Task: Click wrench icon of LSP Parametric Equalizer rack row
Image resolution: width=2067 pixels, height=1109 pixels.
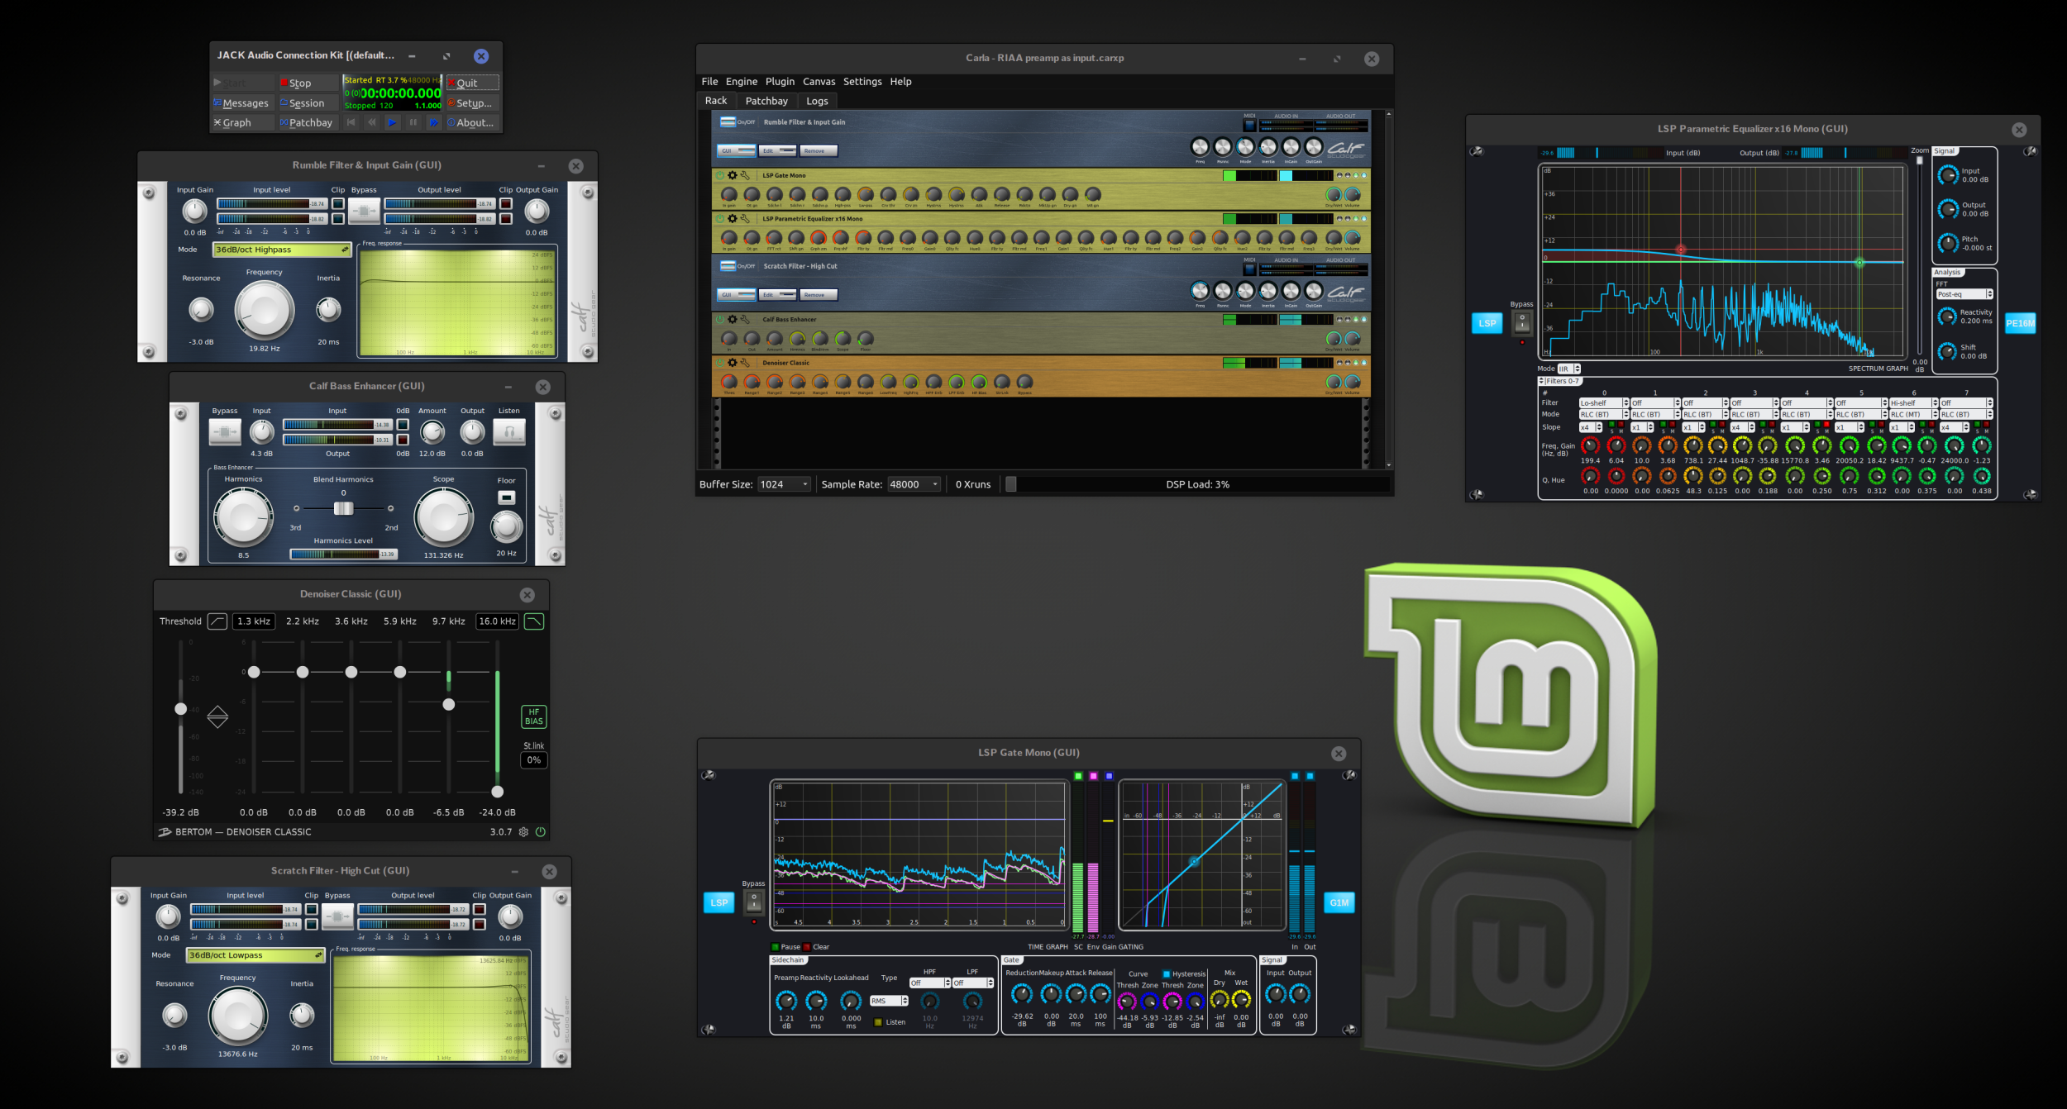Action: tap(745, 219)
